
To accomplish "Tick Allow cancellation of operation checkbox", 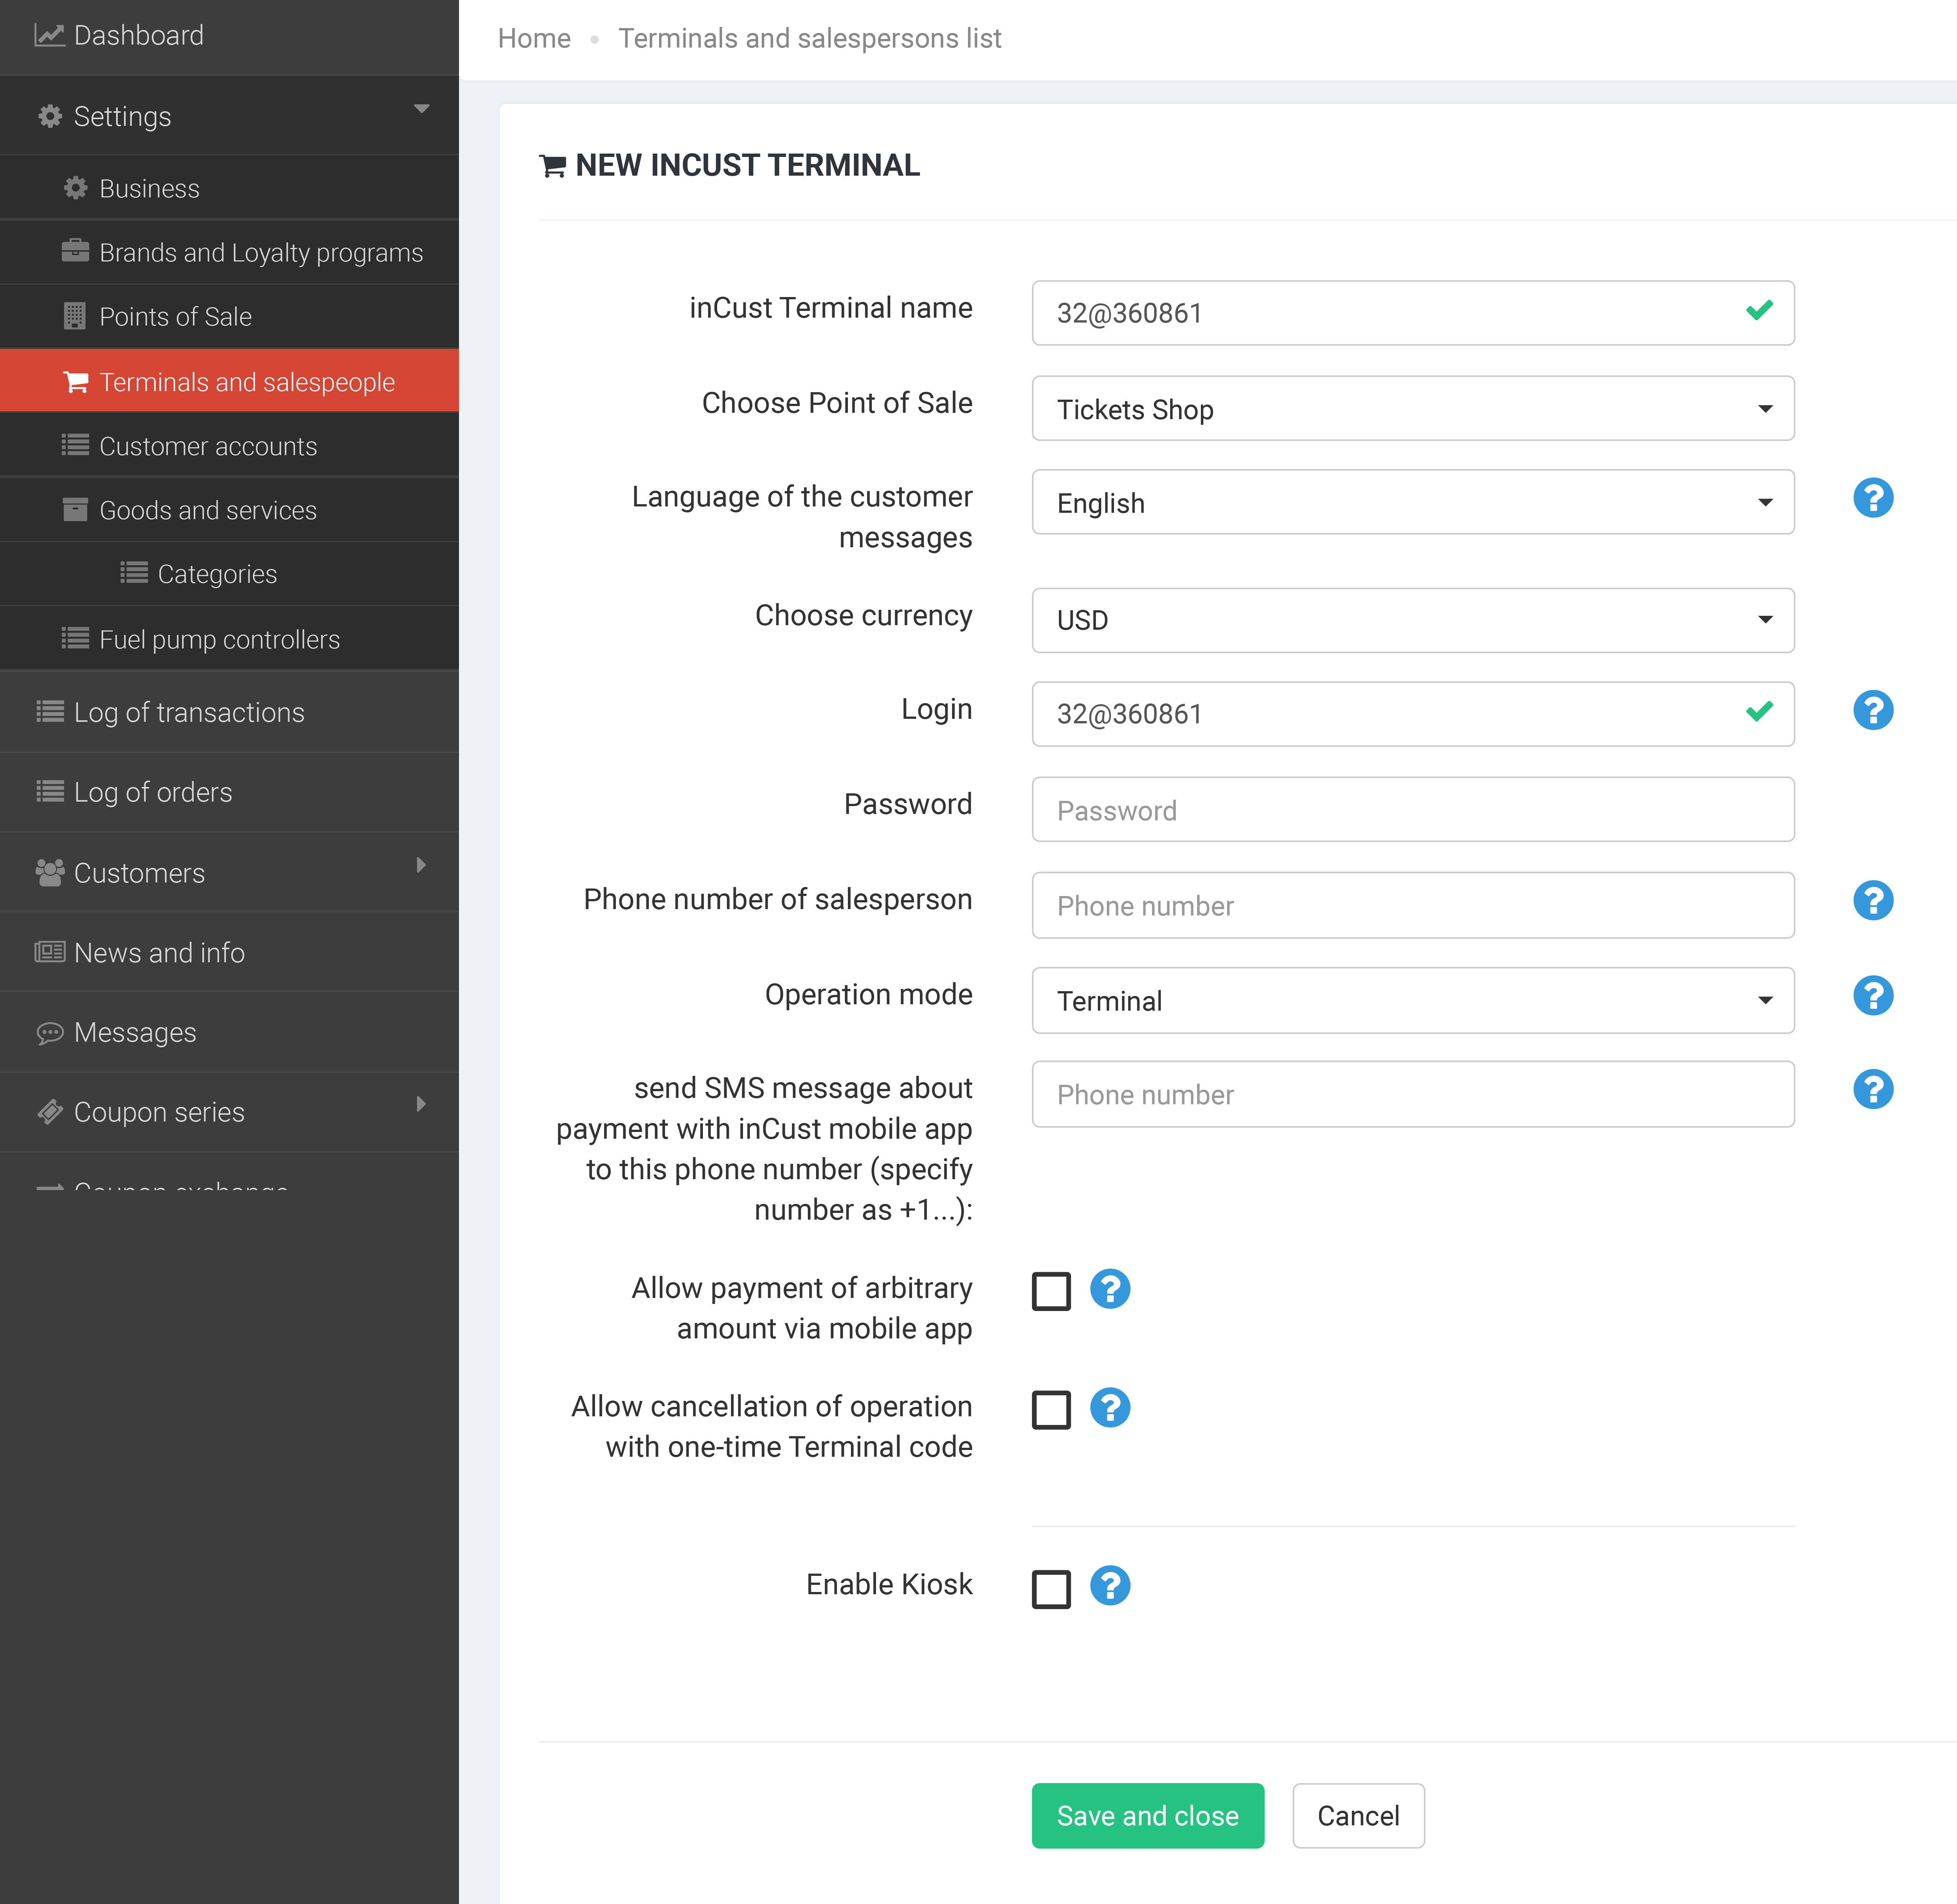I will click(1051, 1410).
